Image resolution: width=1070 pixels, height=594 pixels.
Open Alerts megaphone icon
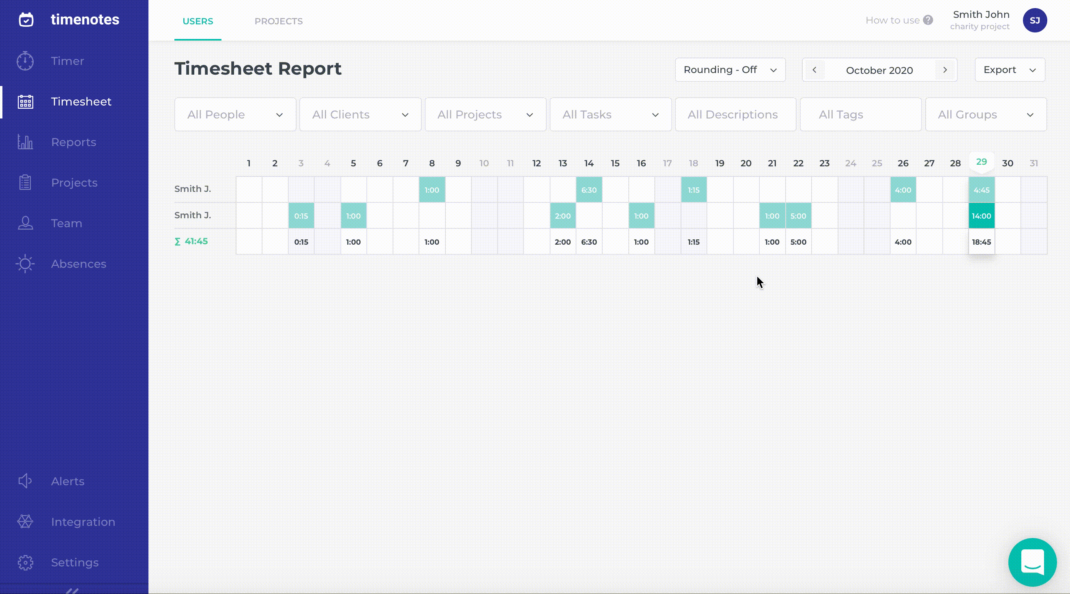pos(25,481)
